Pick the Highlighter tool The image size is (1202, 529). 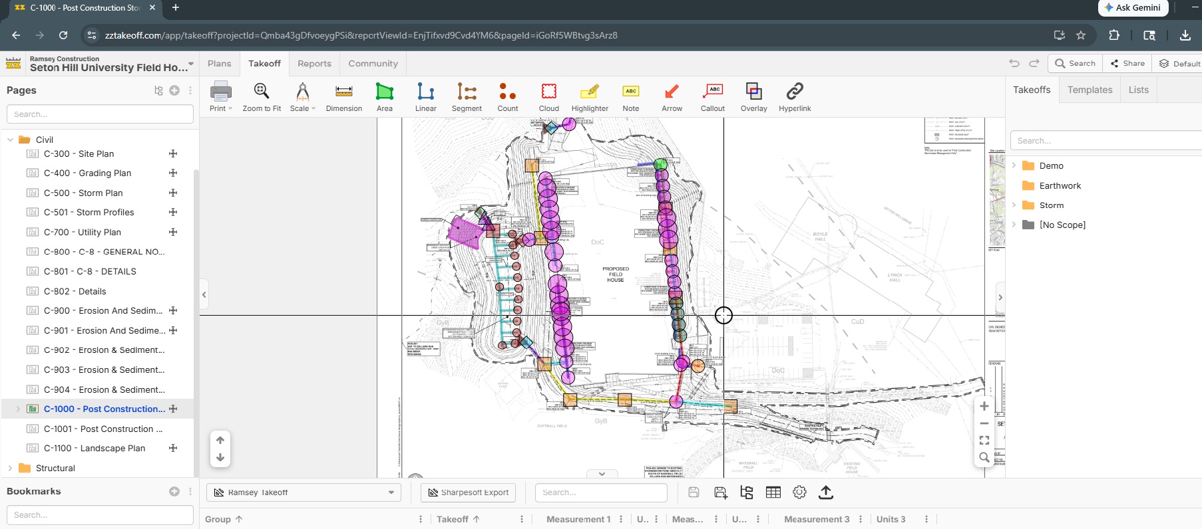(x=590, y=96)
